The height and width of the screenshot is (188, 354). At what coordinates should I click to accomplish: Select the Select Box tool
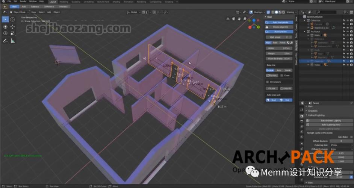(5, 20)
